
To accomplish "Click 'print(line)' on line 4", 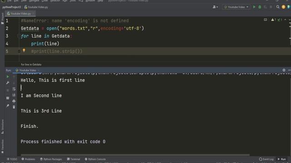I will coord(45,43).
